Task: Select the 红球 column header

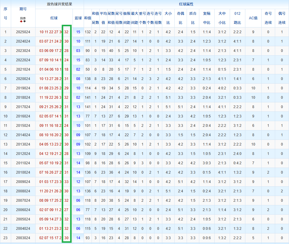Action: pyautogui.click(x=54, y=18)
